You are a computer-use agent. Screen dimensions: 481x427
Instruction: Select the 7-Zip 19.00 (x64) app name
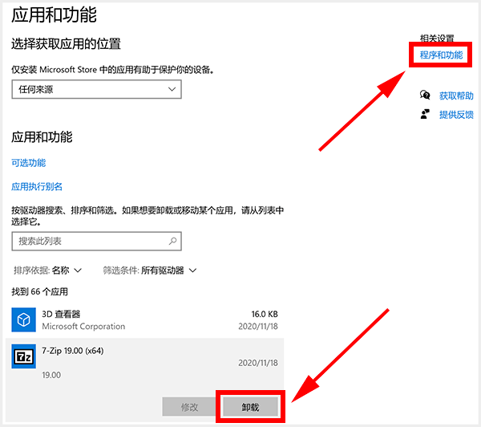coord(73,351)
